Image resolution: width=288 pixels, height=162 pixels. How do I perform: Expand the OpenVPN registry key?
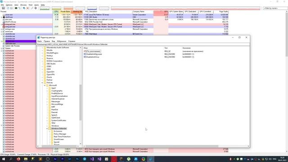coord(42,75)
